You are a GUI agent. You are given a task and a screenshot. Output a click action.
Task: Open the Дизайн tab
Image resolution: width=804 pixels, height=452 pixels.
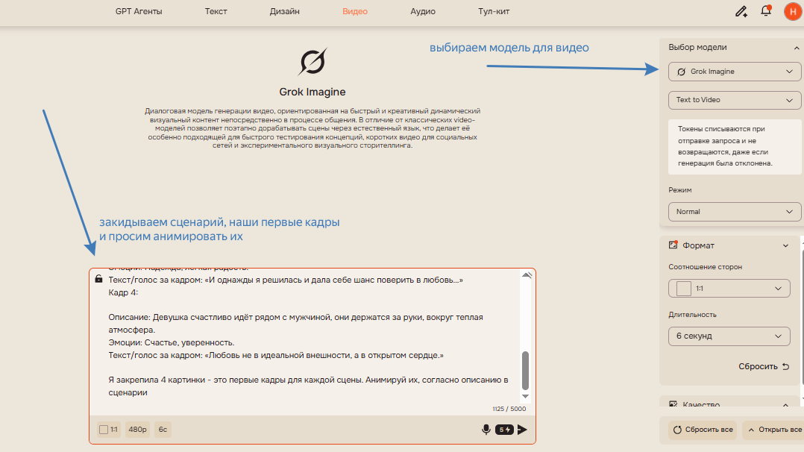tap(285, 11)
